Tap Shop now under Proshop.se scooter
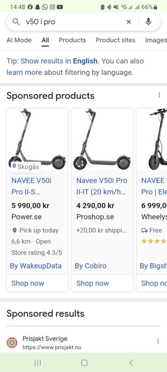167x372 pixels. point(92,283)
